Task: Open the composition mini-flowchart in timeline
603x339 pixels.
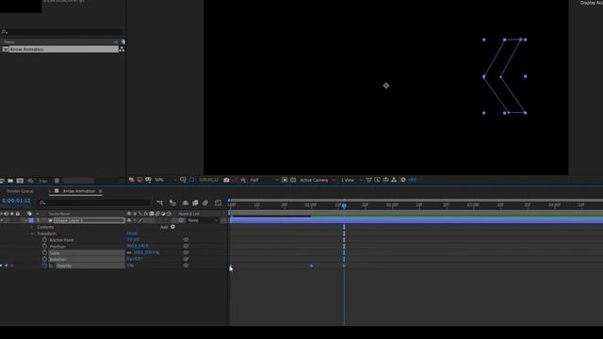Action: point(160,203)
